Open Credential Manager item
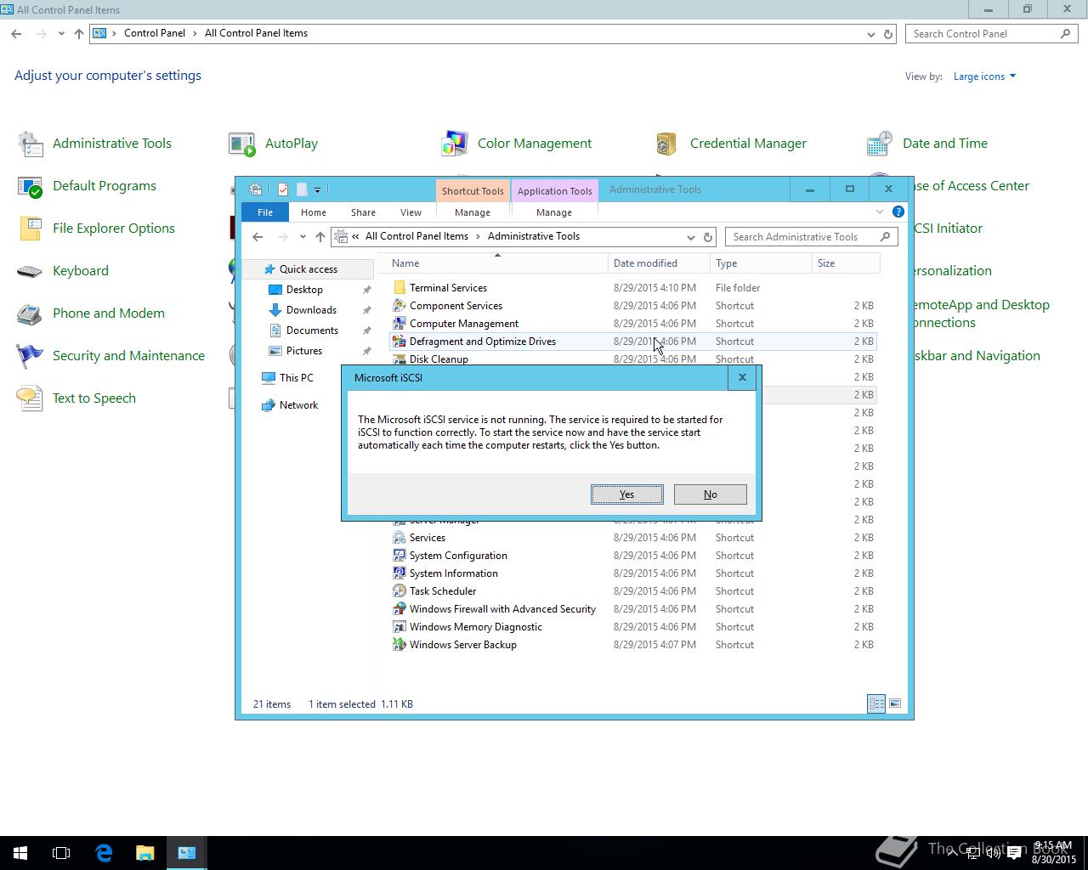The image size is (1088, 870). [x=730, y=144]
